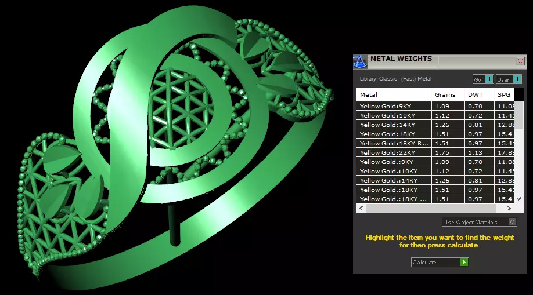The width and height of the screenshot is (533, 295).
Task: Select the Yellow Gold.:9KY row
Action: coord(435,162)
